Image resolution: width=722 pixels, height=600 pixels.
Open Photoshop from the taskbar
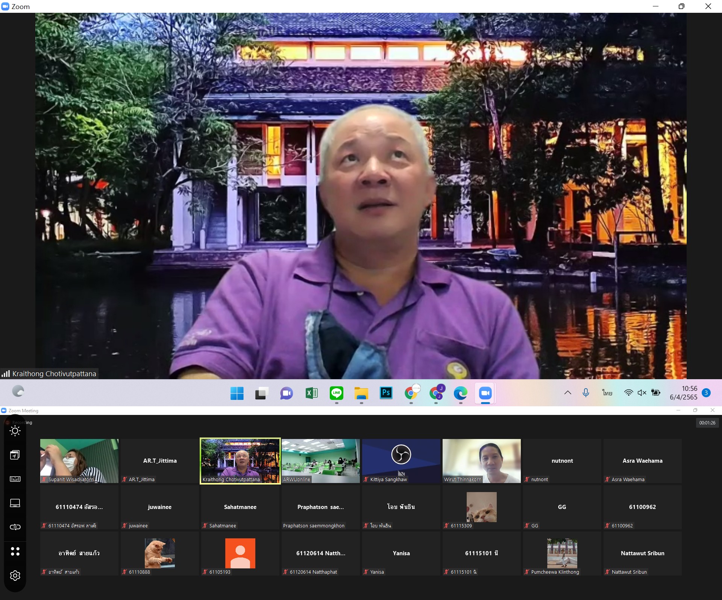(x=386, y=393)
